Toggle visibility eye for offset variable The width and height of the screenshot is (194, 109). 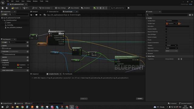(28, 68)
